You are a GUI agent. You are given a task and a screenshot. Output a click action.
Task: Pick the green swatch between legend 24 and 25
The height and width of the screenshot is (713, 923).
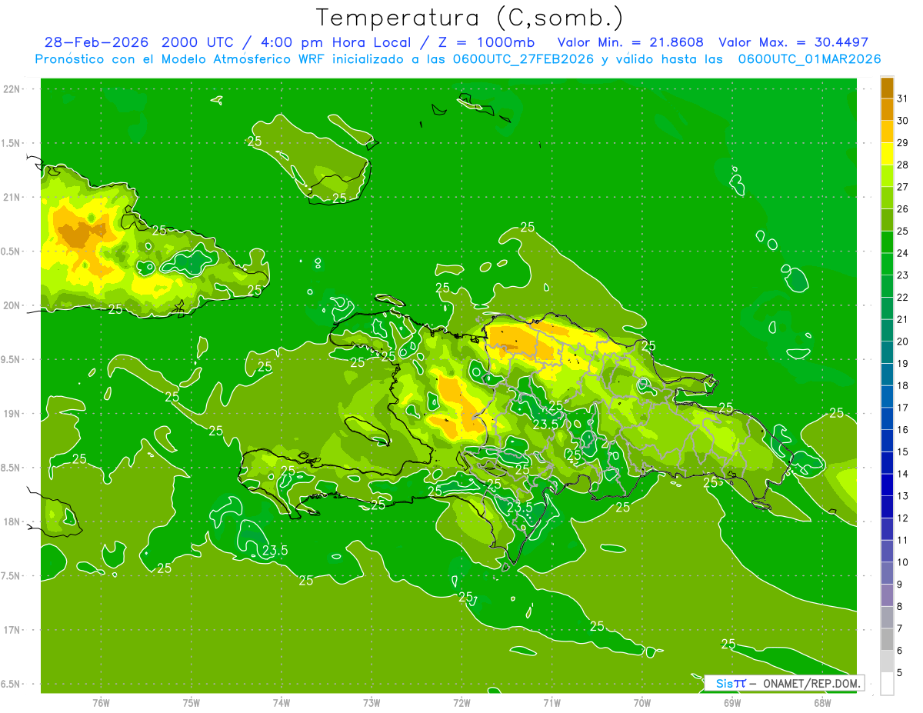pos(887,242)
